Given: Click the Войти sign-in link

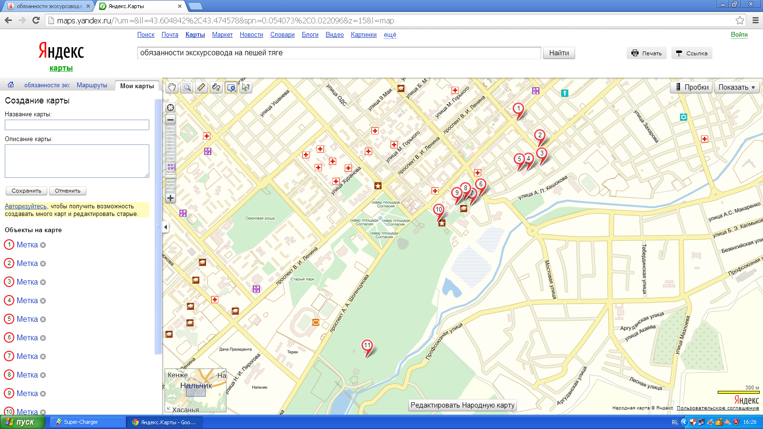Looking at the screenshot, I should point(739,35).
